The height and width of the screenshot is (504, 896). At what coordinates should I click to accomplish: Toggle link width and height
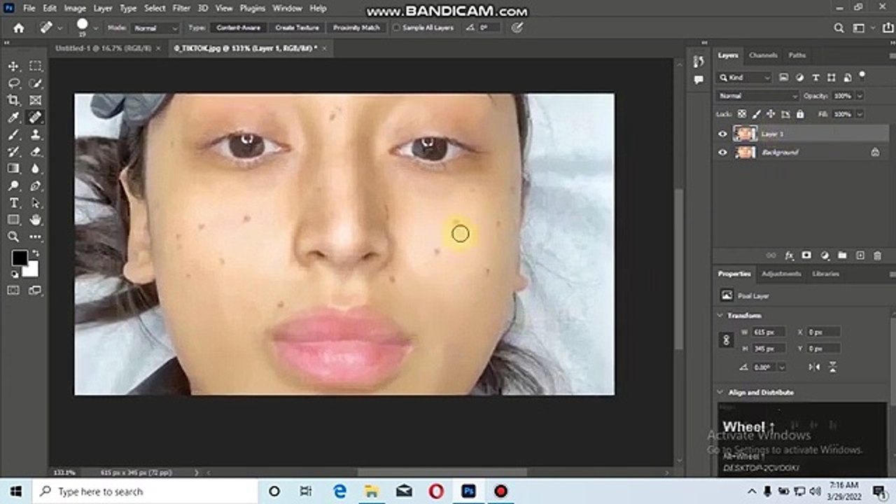[726, 340]
